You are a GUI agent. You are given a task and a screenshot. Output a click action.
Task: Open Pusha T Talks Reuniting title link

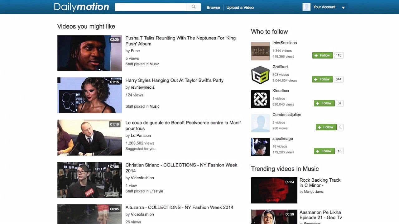(x=180, y=41)
